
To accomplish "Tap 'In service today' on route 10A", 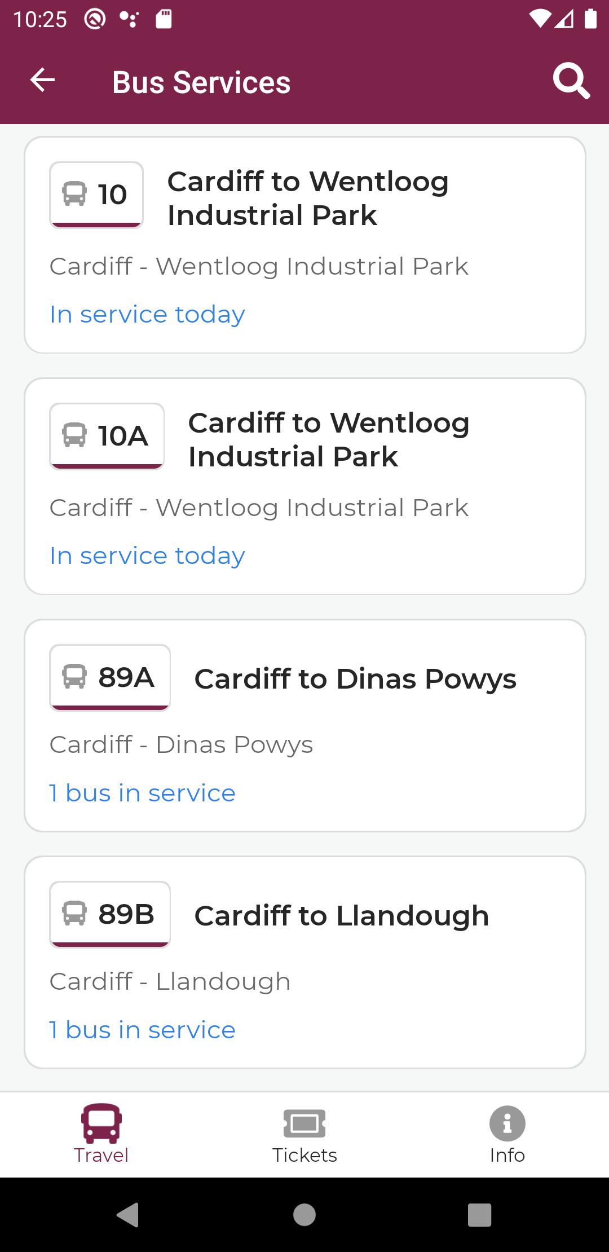I will click(147, 556).
